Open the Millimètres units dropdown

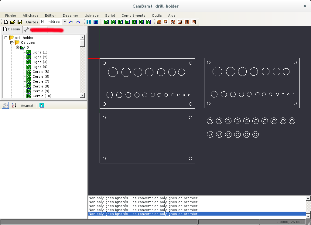[x=64, y=22]
